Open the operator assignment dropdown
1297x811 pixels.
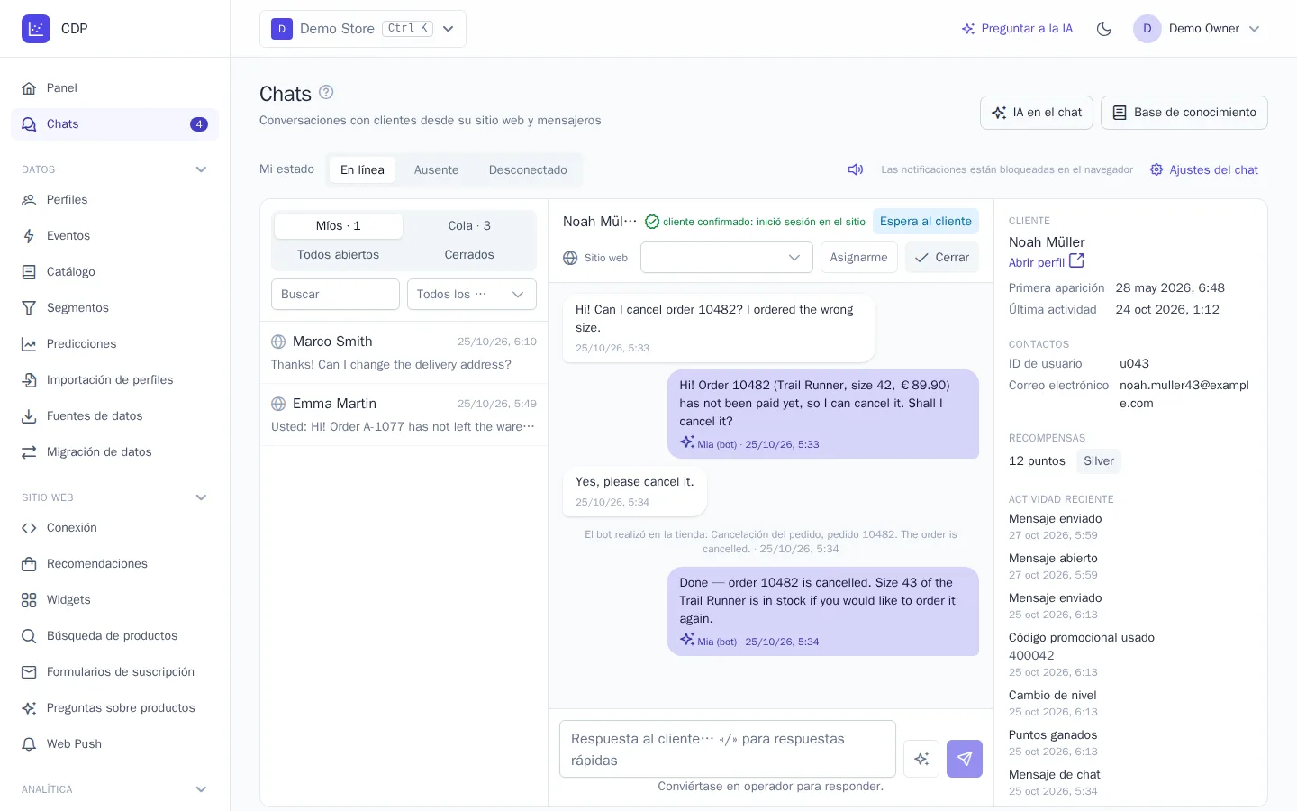pyautogui.click(x=727, y=258)
